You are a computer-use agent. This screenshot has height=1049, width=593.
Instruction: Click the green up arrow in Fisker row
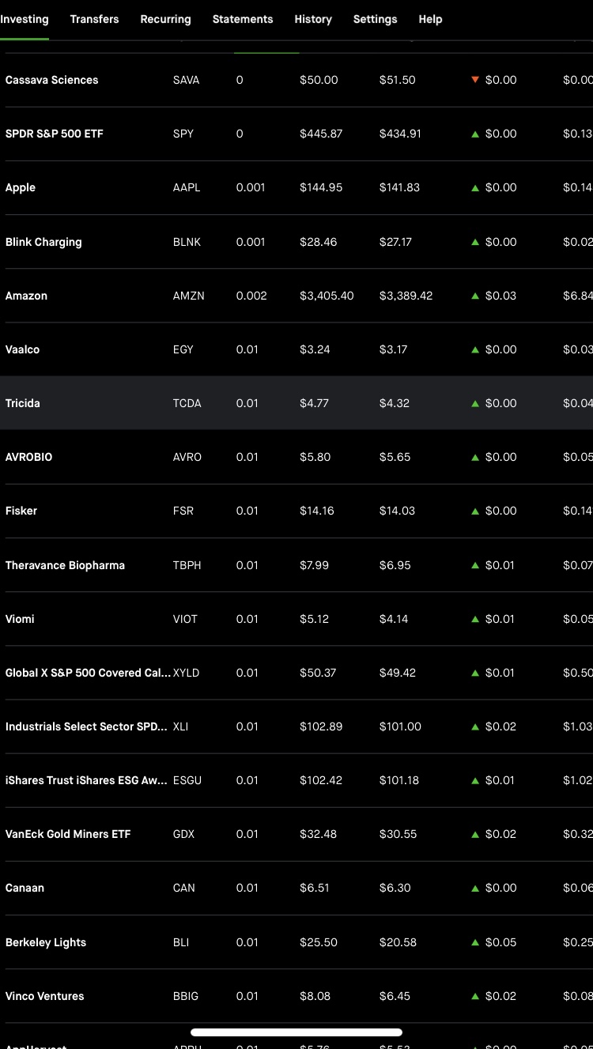click(x=475, y=511)
